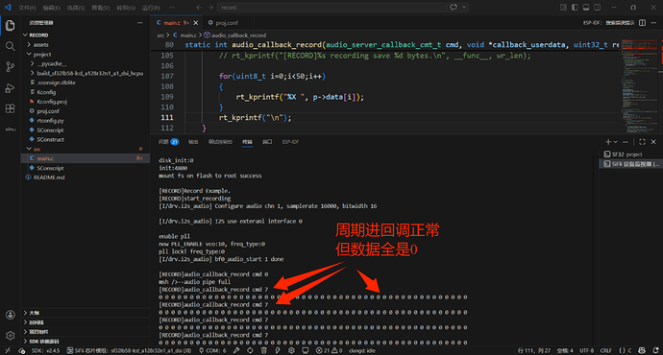The height and width of the screenshot is (355, 663).
Task: Open the Copilot dropdown arrow in title bar
Action: pyautogui.click(x=464, y=7)
